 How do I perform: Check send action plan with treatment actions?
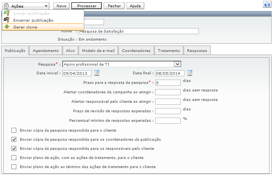pos(14,158)
